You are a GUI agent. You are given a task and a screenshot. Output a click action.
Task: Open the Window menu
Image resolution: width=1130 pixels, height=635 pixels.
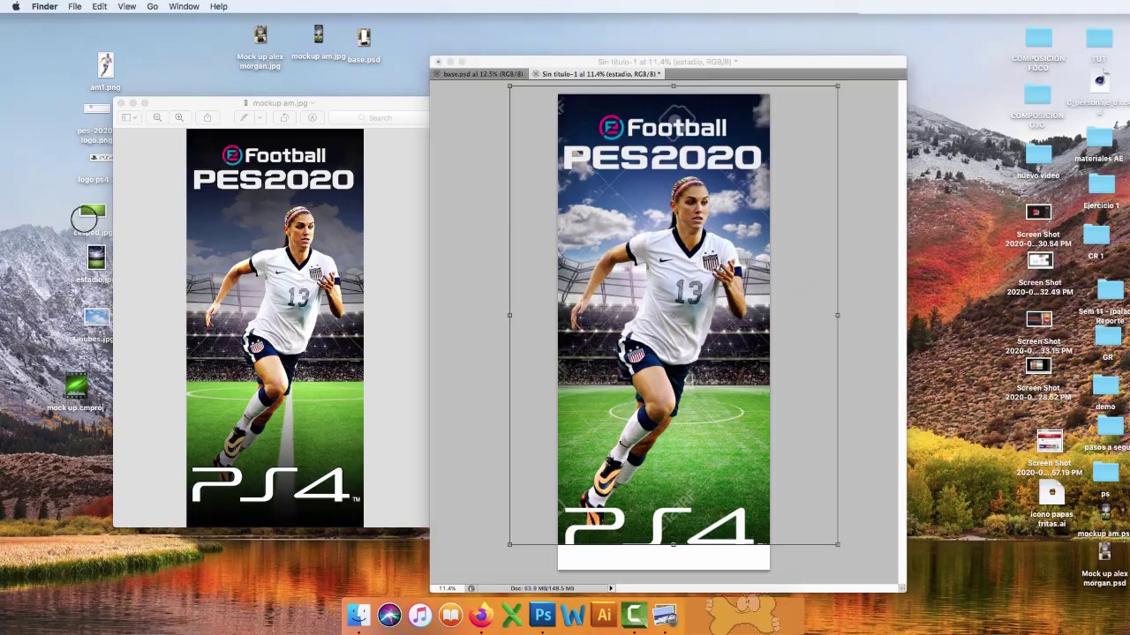pos(184,6)
